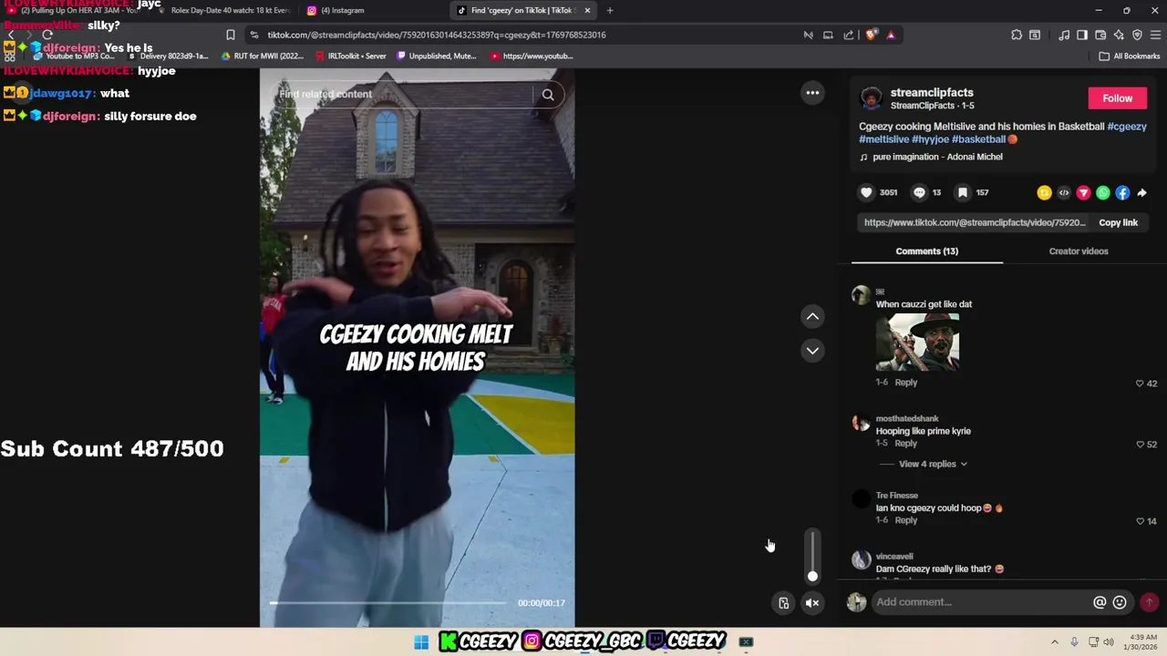Open the #basketball hashtag

pyautogui.click(x=978, y=139)
